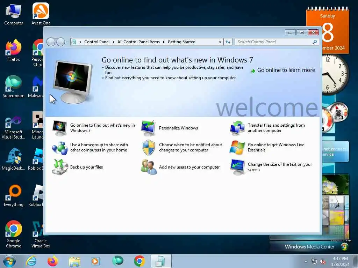Open Windows Media Player from taskbar
This screenshot has height=268, width=358.
point(96,261)
